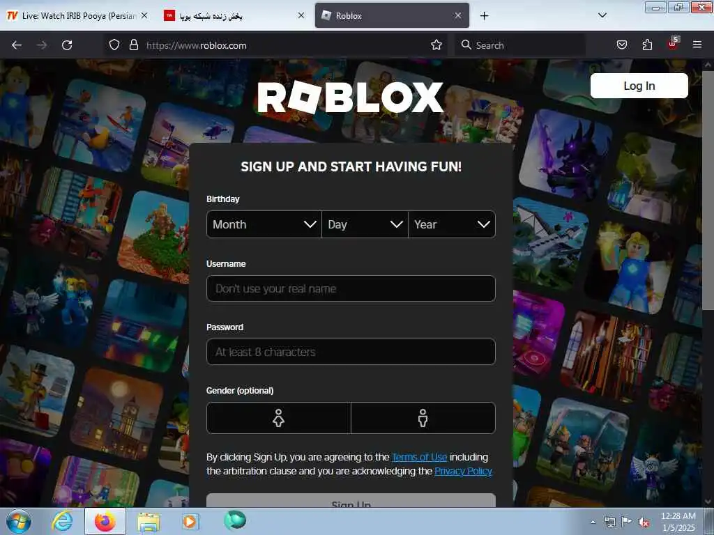
Task: Click the green round taskbar application icon
Action: [x=235, y=520]
